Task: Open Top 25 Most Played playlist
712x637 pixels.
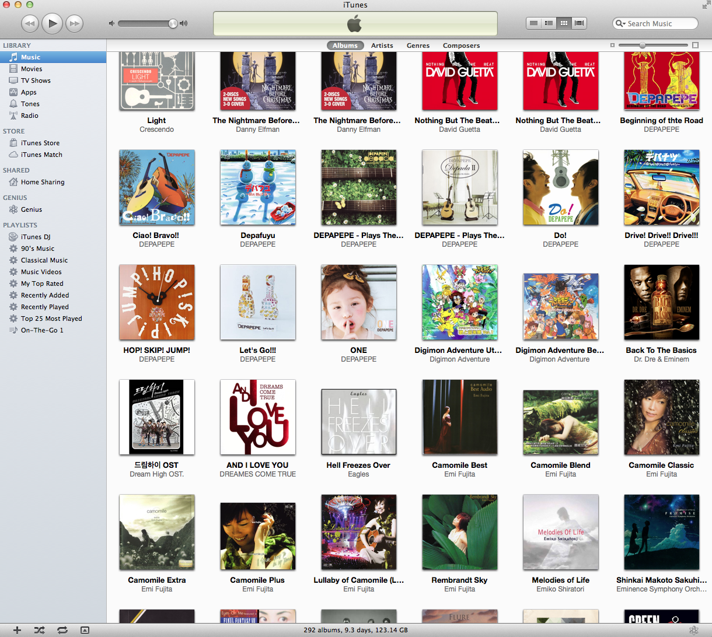Action: tap(53, 318)
